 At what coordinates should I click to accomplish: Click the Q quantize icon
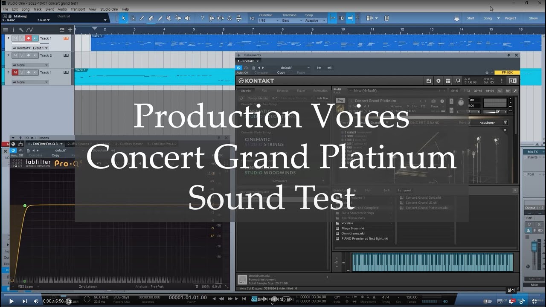(x=229, y=18)
